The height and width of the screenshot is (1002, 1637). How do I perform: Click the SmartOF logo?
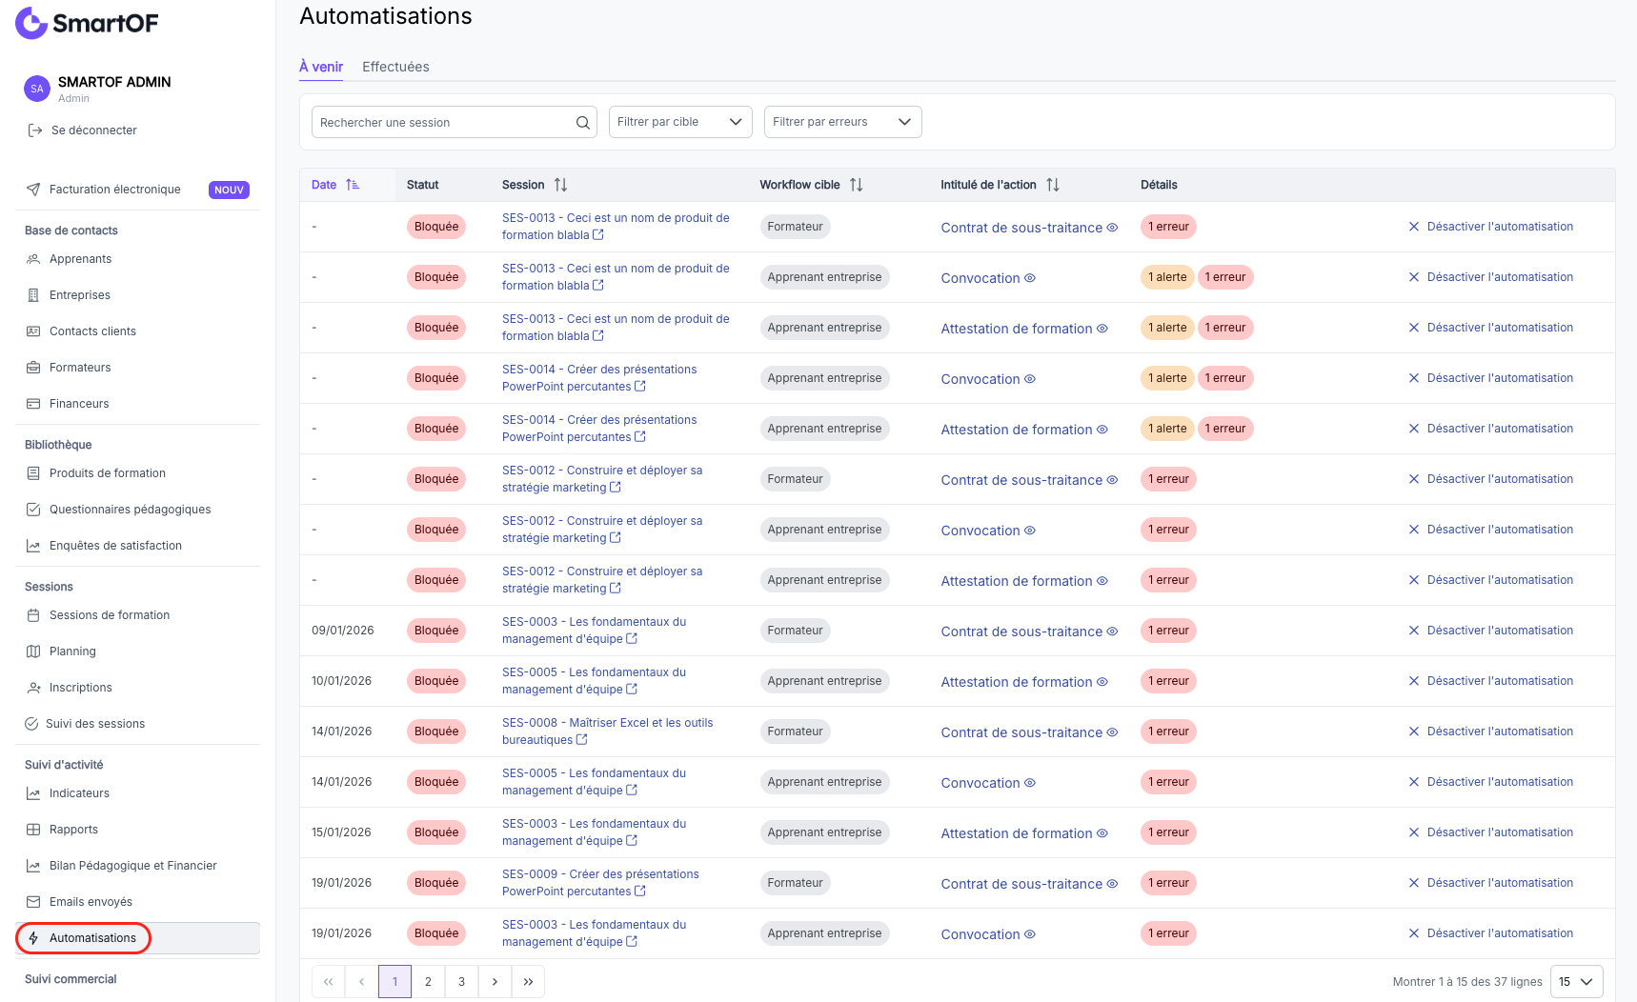(x=87, y=23)
